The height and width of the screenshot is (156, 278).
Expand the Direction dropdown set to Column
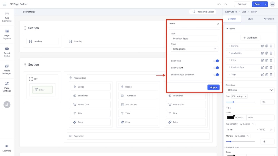(x=250, y=90)
